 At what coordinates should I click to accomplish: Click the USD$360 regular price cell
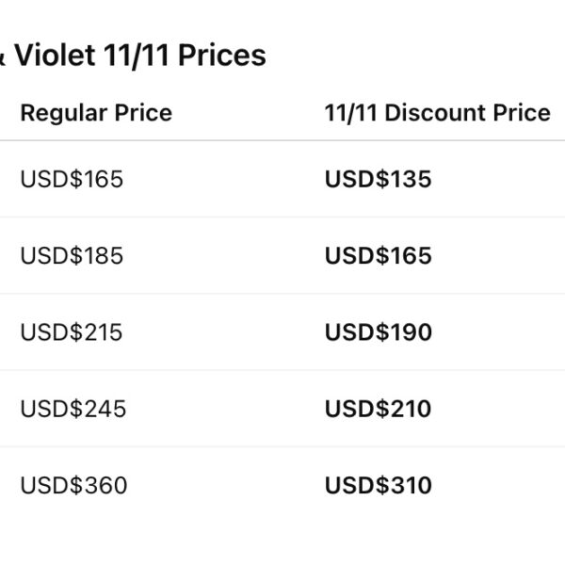click(73, 486)
